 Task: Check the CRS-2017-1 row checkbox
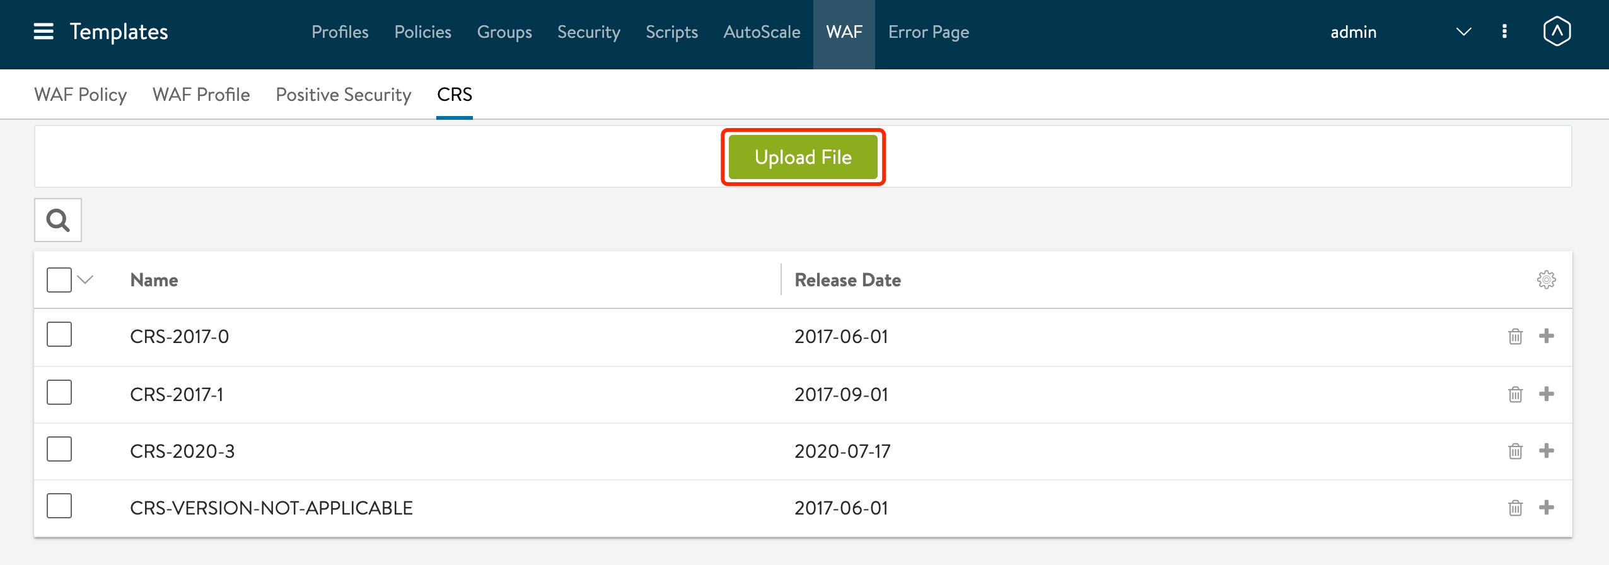59,392
